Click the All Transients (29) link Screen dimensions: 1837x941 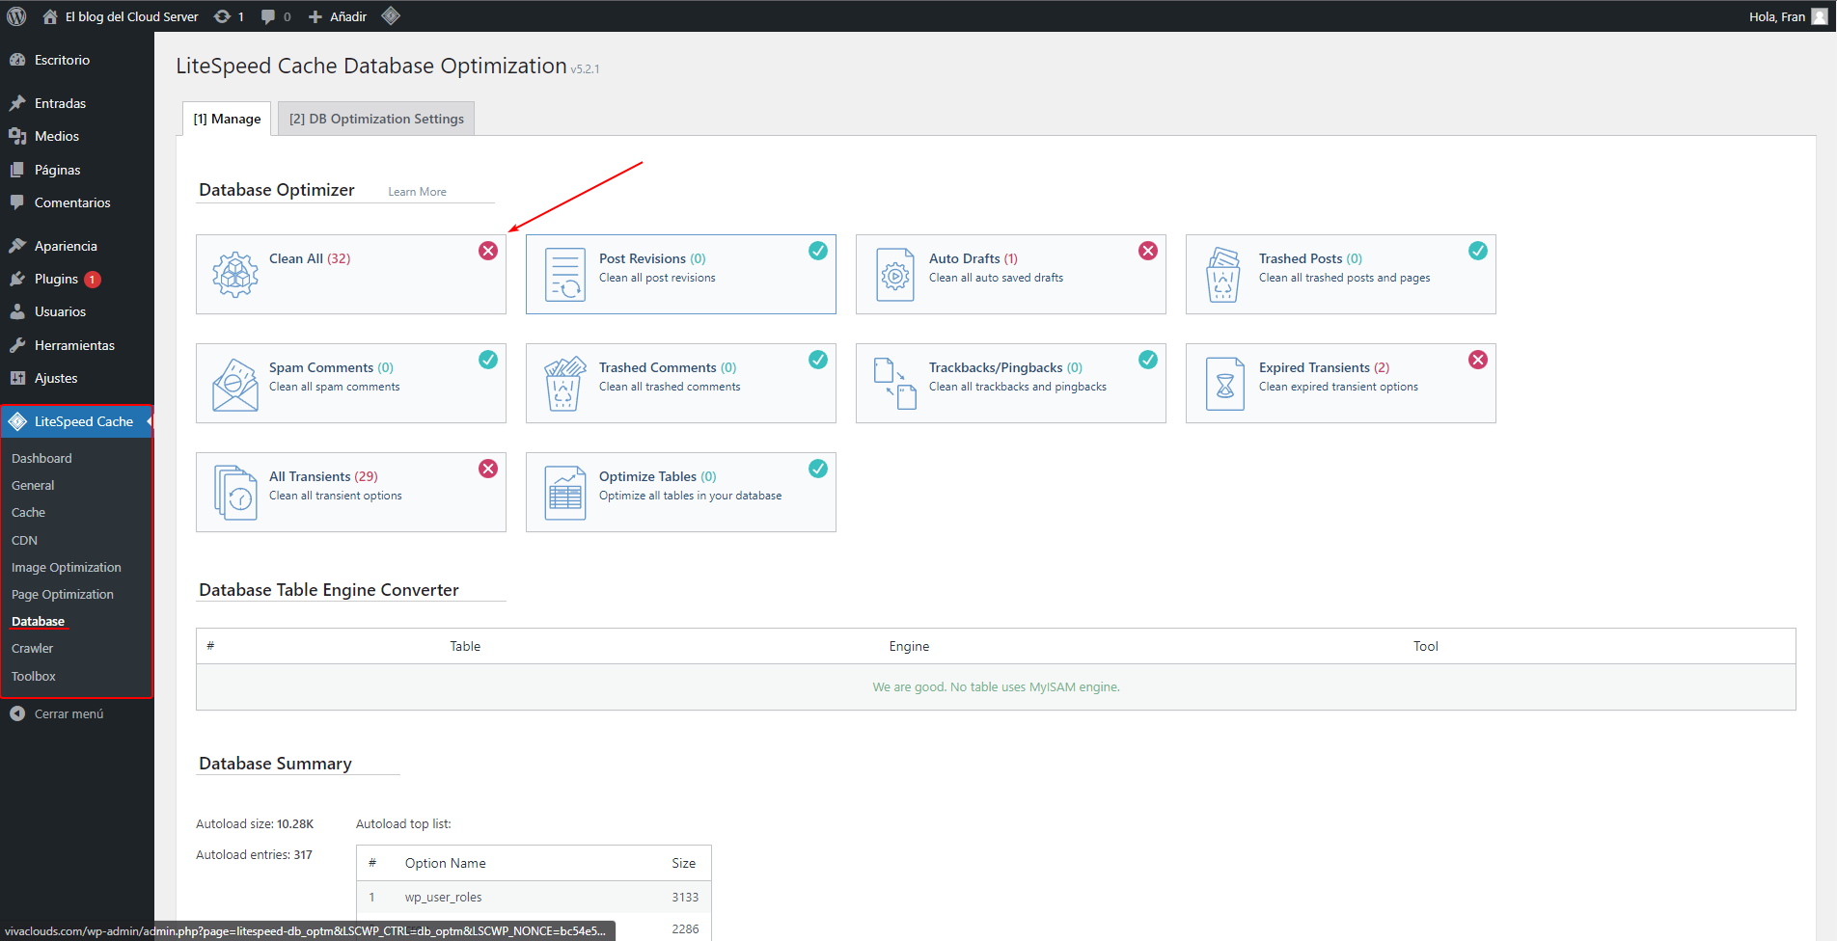point(323,476)
